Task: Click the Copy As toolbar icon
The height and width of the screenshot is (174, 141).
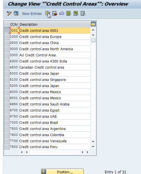Action: click(48, 13)
